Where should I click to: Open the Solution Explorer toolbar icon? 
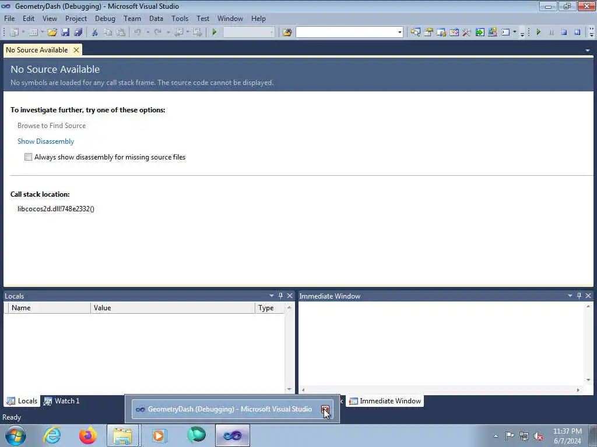[x=415, y=33]
